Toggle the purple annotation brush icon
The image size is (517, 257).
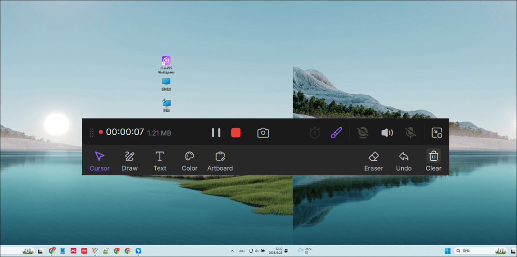click(x=337, y=132)
